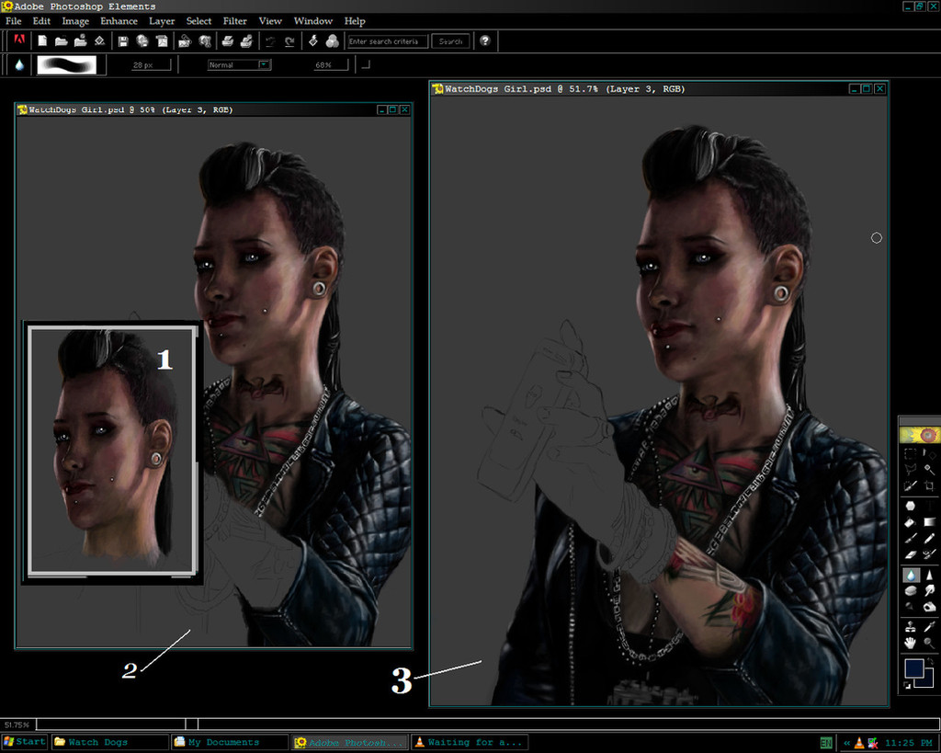Select the Eraser tool

(911, 553)
